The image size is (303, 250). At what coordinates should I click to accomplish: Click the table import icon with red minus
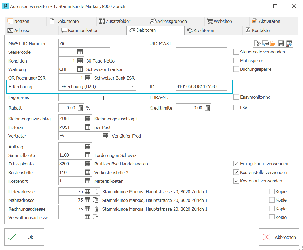pos(289,43)
